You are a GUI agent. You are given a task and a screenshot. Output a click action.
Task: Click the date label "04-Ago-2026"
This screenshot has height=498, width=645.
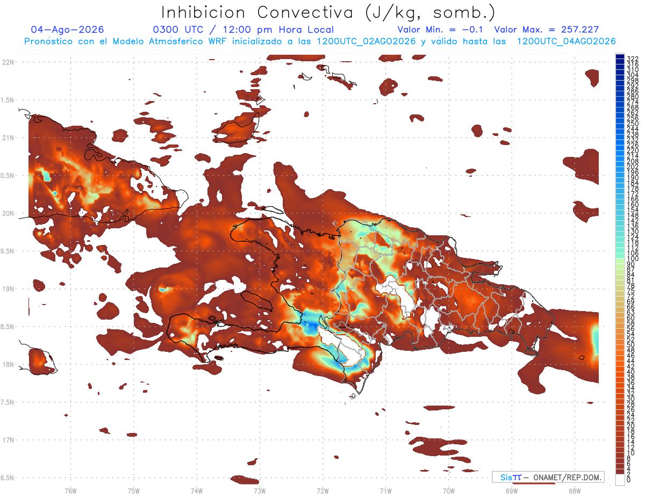[68, 30]
